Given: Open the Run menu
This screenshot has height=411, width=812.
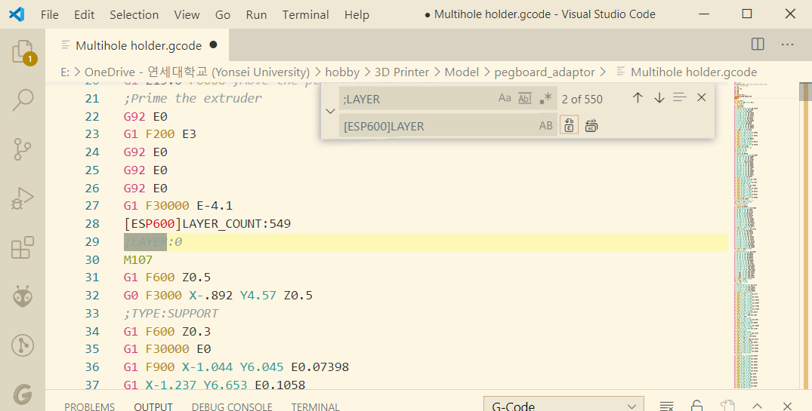Looking at the screenshot, I should coord(256,14).
